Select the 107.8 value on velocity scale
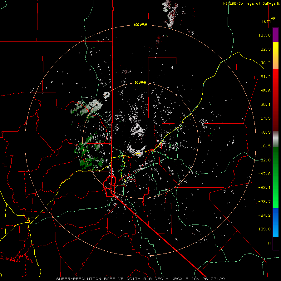 (264, 35)
